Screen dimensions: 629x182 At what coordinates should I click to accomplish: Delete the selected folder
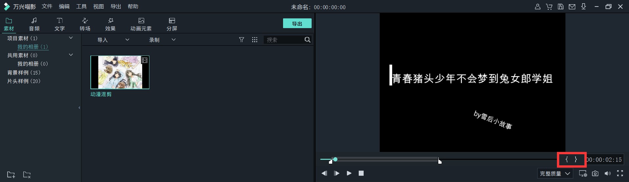(x=27, y=175)
